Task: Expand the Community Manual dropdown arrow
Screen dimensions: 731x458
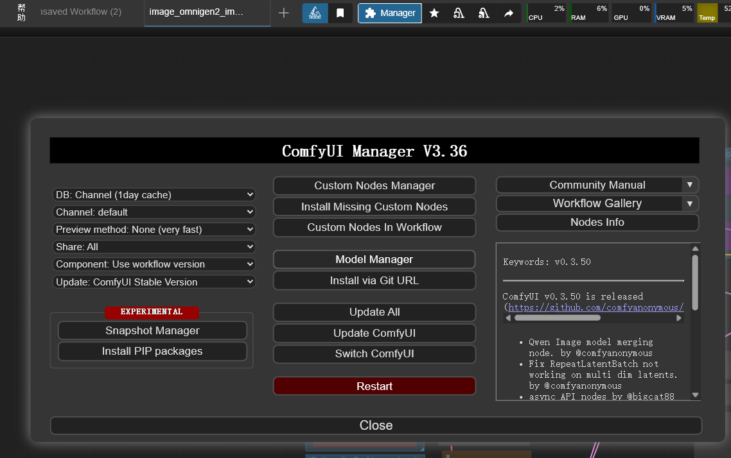Action: pos(689,185)
